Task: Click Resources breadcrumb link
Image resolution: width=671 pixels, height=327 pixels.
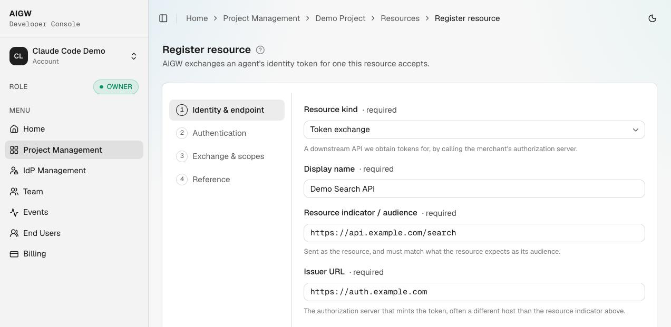Action: (400, 18)
